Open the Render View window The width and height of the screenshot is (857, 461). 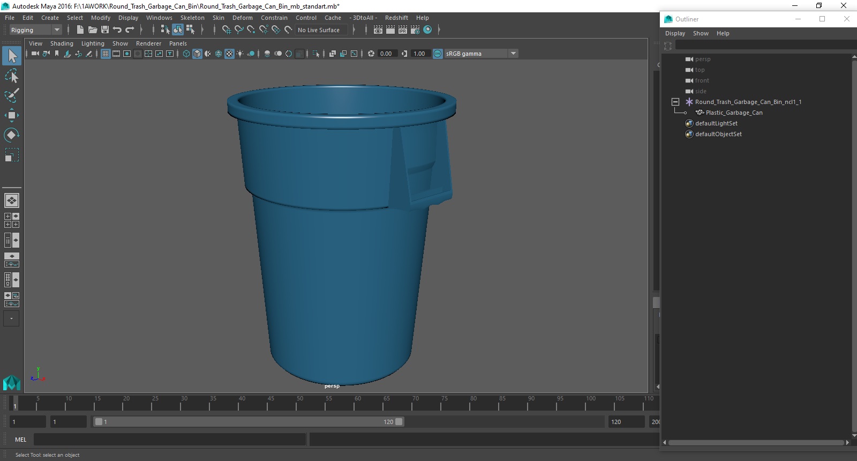point(378,30)
